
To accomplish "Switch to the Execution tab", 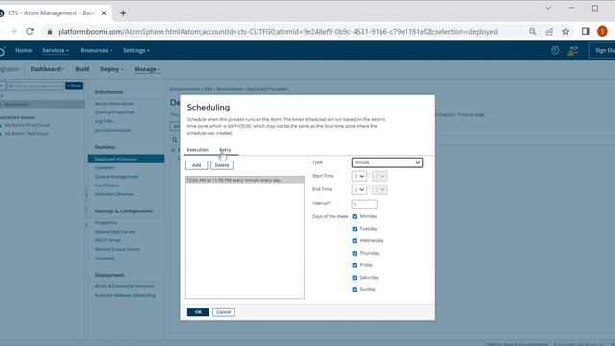I will (x=198, y=150).
